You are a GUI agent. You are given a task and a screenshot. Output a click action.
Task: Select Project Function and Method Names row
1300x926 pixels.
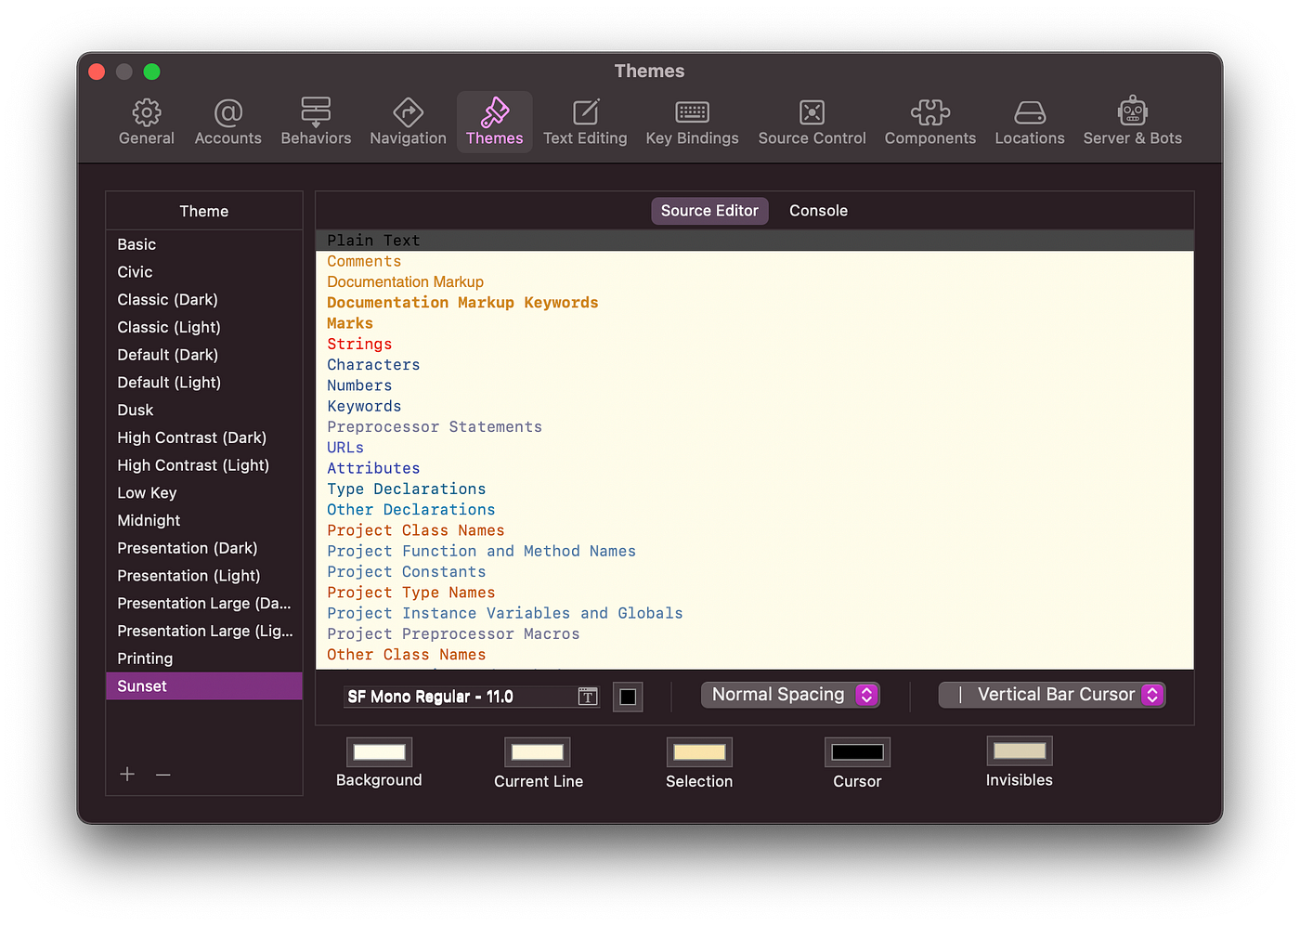754,552
